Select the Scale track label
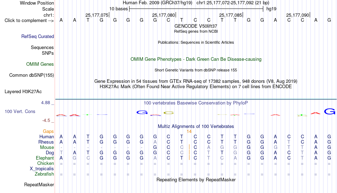This screenshot has height=193, width=337. (48, 9)
